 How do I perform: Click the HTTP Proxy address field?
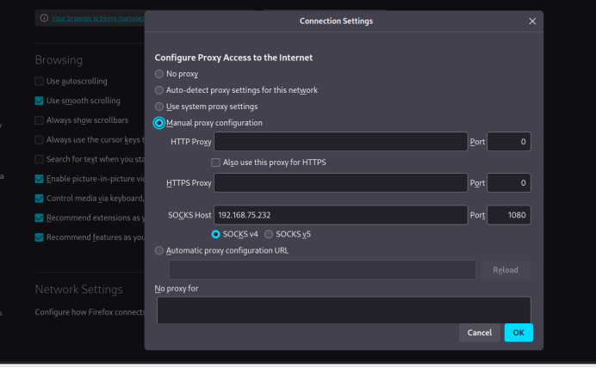tap(340, 141)
